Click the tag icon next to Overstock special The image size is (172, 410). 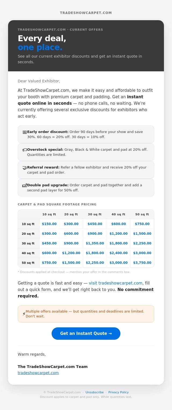click(25, 150)
